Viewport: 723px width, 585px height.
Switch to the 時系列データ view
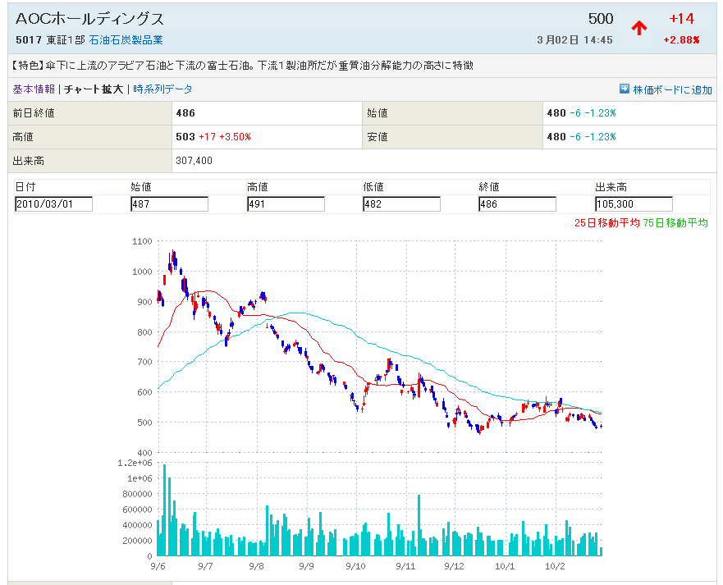coord(162,89)
